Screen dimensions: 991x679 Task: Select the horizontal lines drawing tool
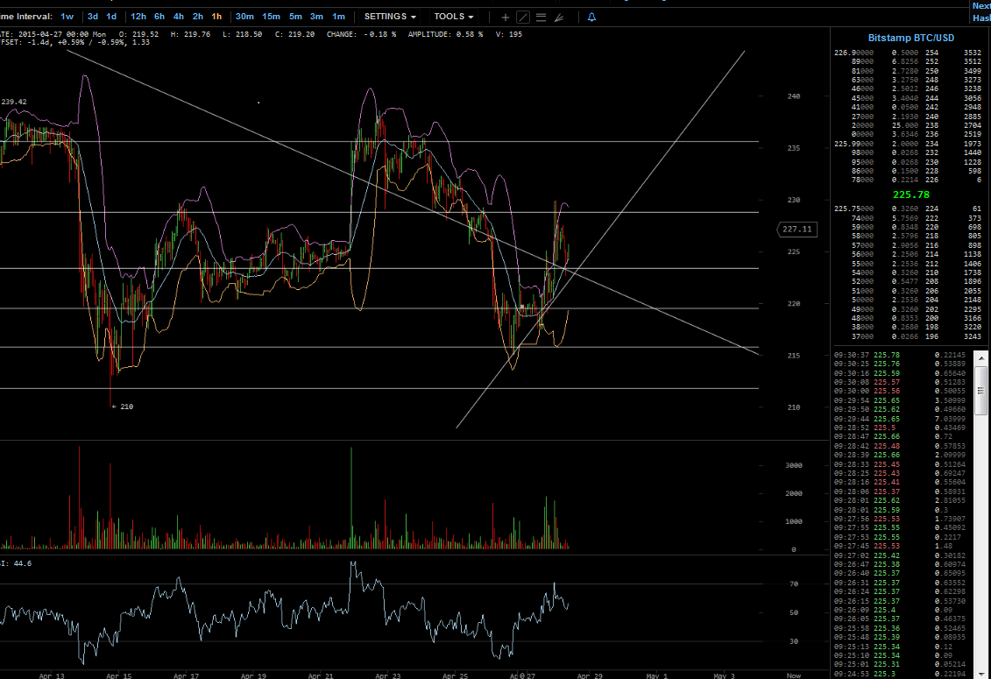541,17
